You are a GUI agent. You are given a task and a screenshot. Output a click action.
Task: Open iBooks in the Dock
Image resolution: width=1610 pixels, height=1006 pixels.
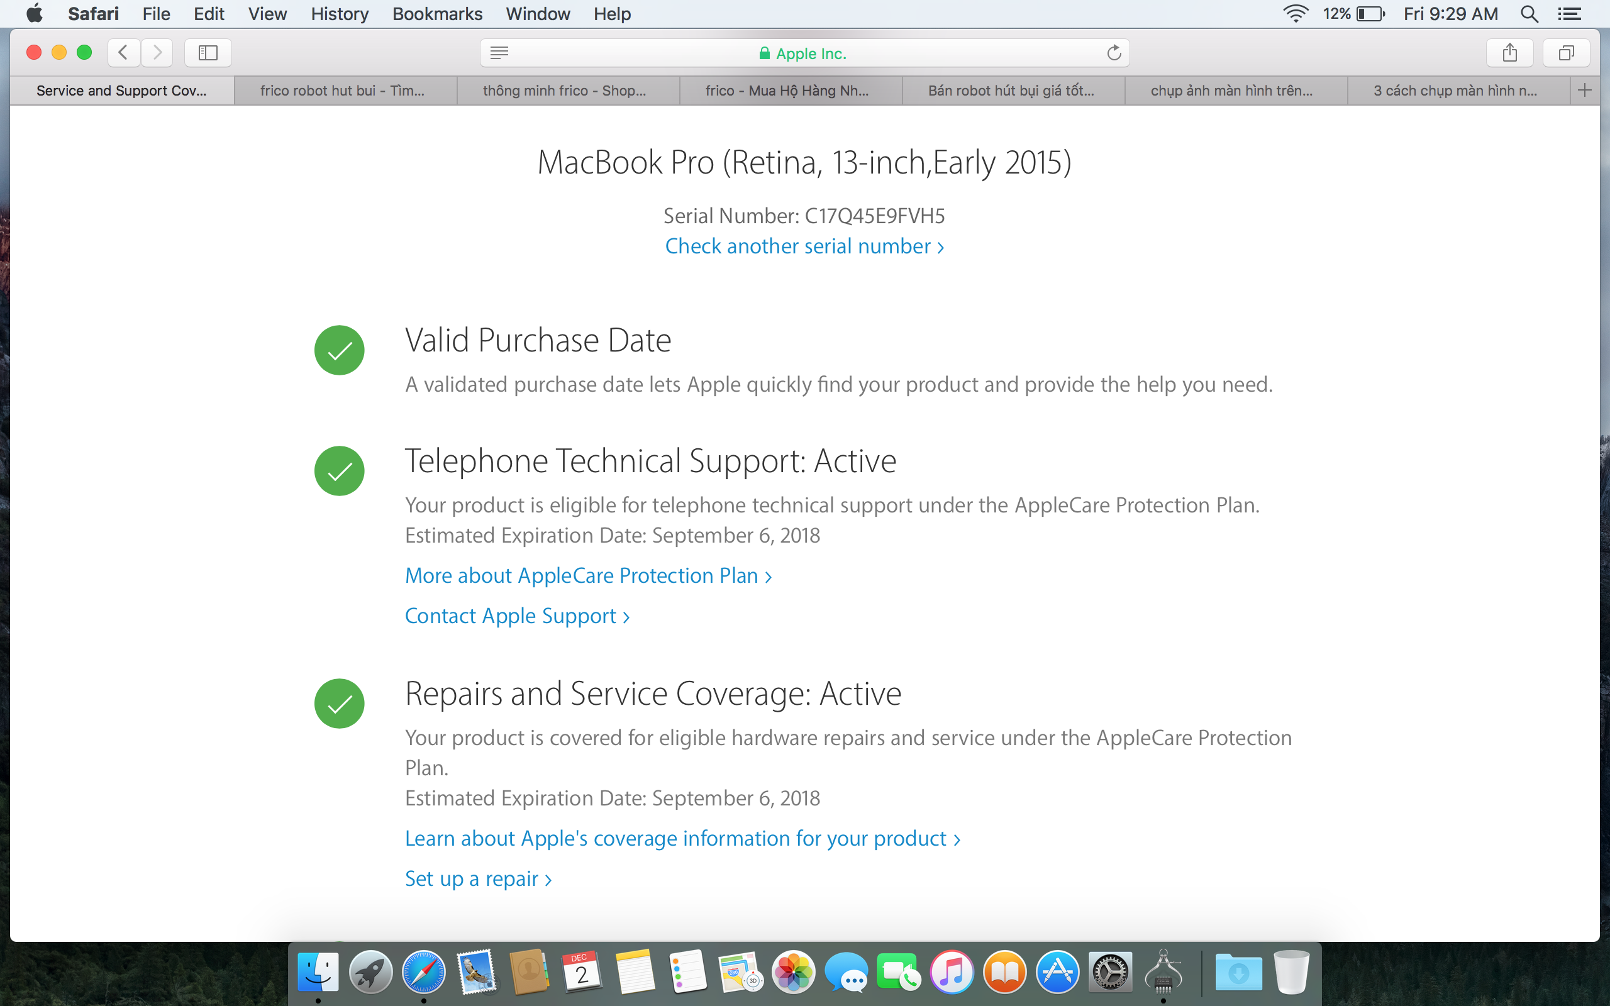(1004, 972)
